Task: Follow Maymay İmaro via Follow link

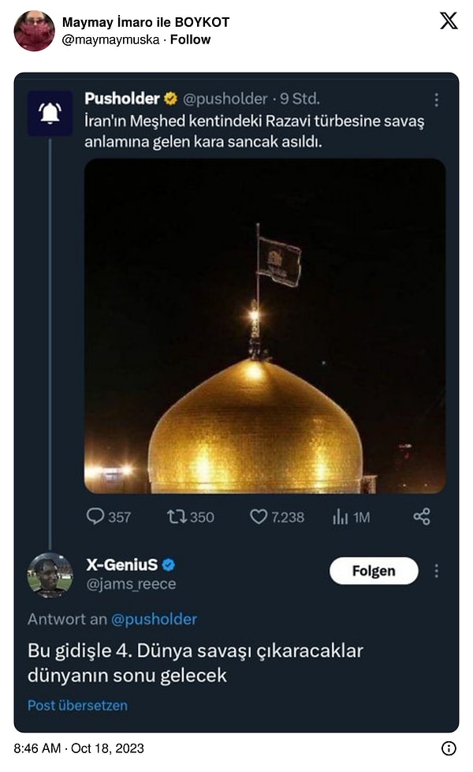Action: click(190, 39)
